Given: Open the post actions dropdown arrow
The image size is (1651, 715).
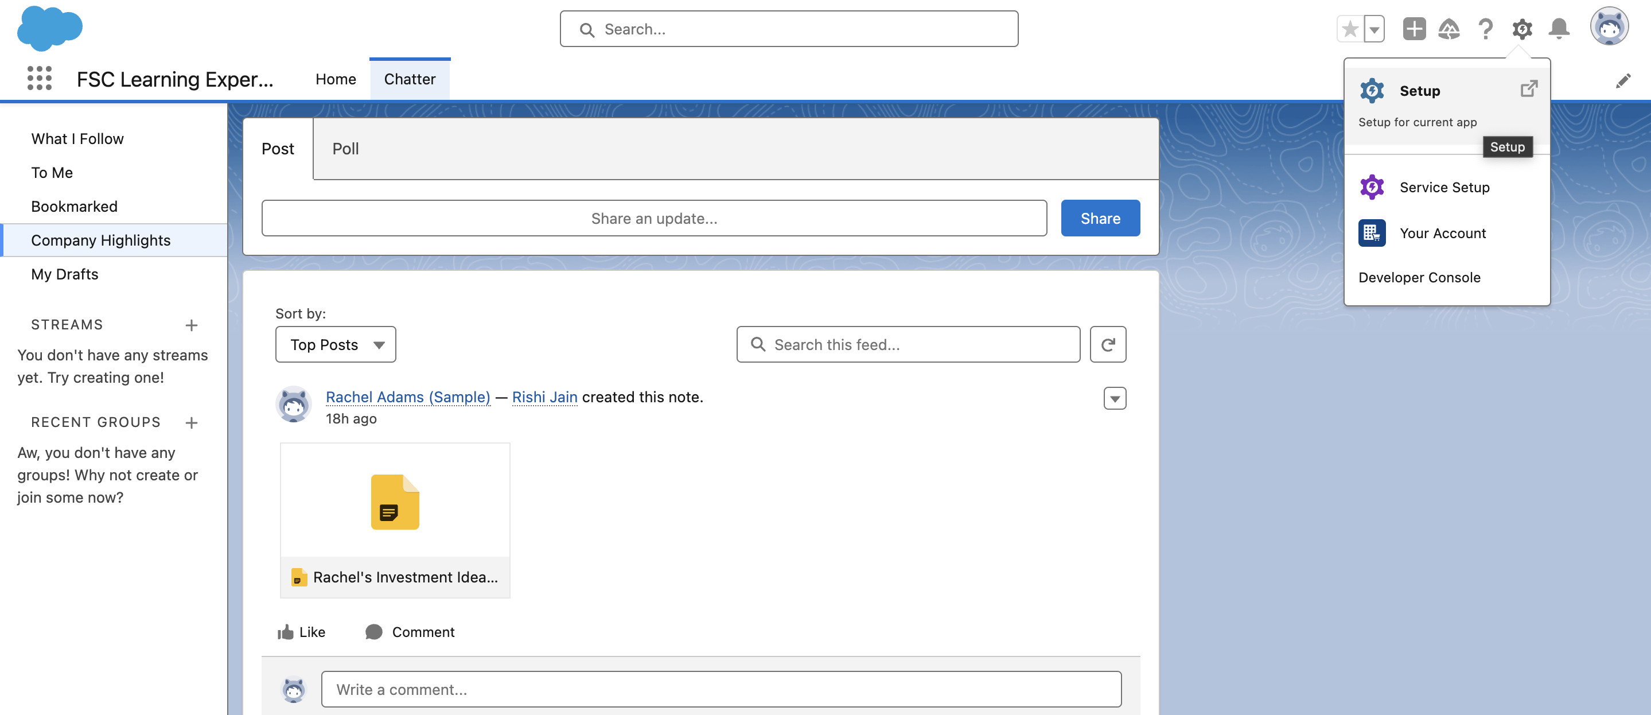Looking at the screenshot, I should 1115,398.
